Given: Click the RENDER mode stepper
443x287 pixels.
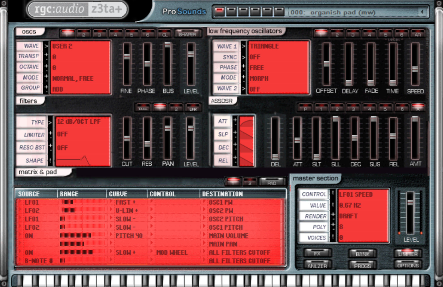Looking at the screenshot, I should [333, 216].
